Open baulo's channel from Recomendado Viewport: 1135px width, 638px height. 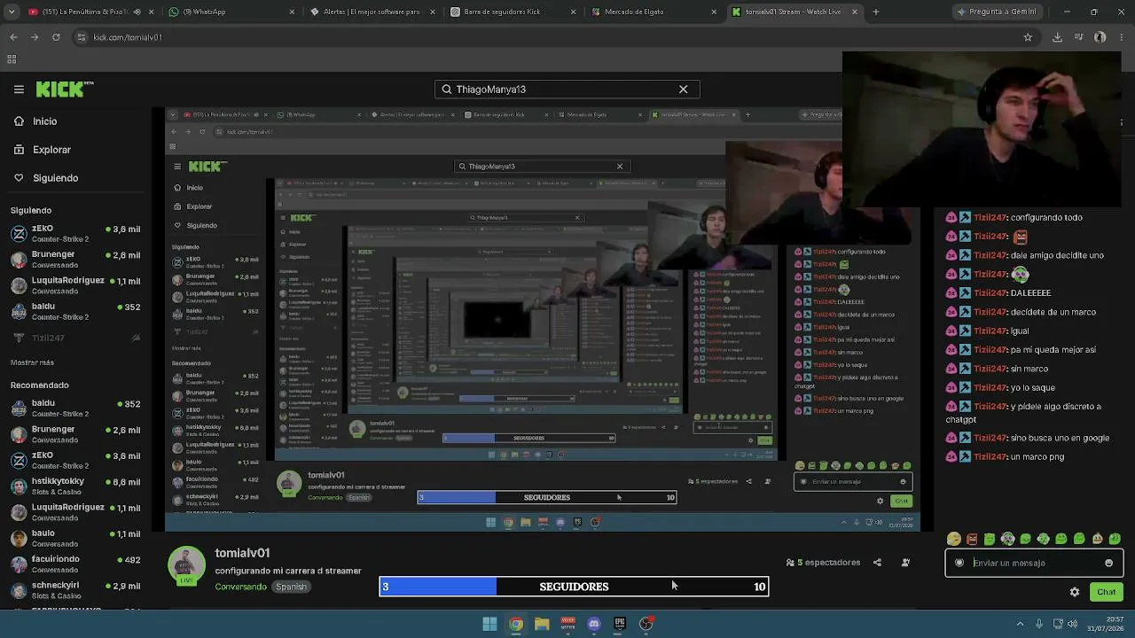75,538
